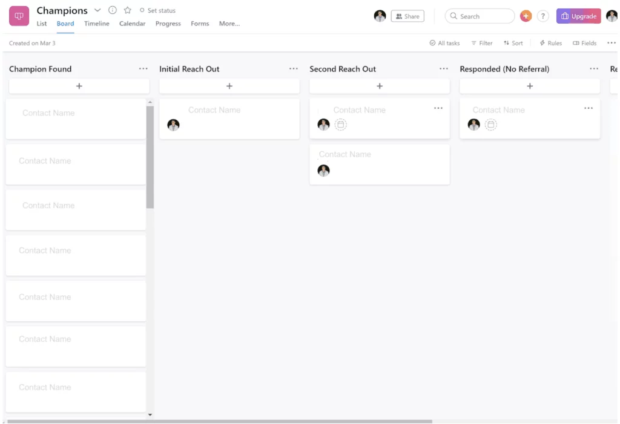Open the Champions project dropdown chevron
620x424 pixels.
(97, 10)
